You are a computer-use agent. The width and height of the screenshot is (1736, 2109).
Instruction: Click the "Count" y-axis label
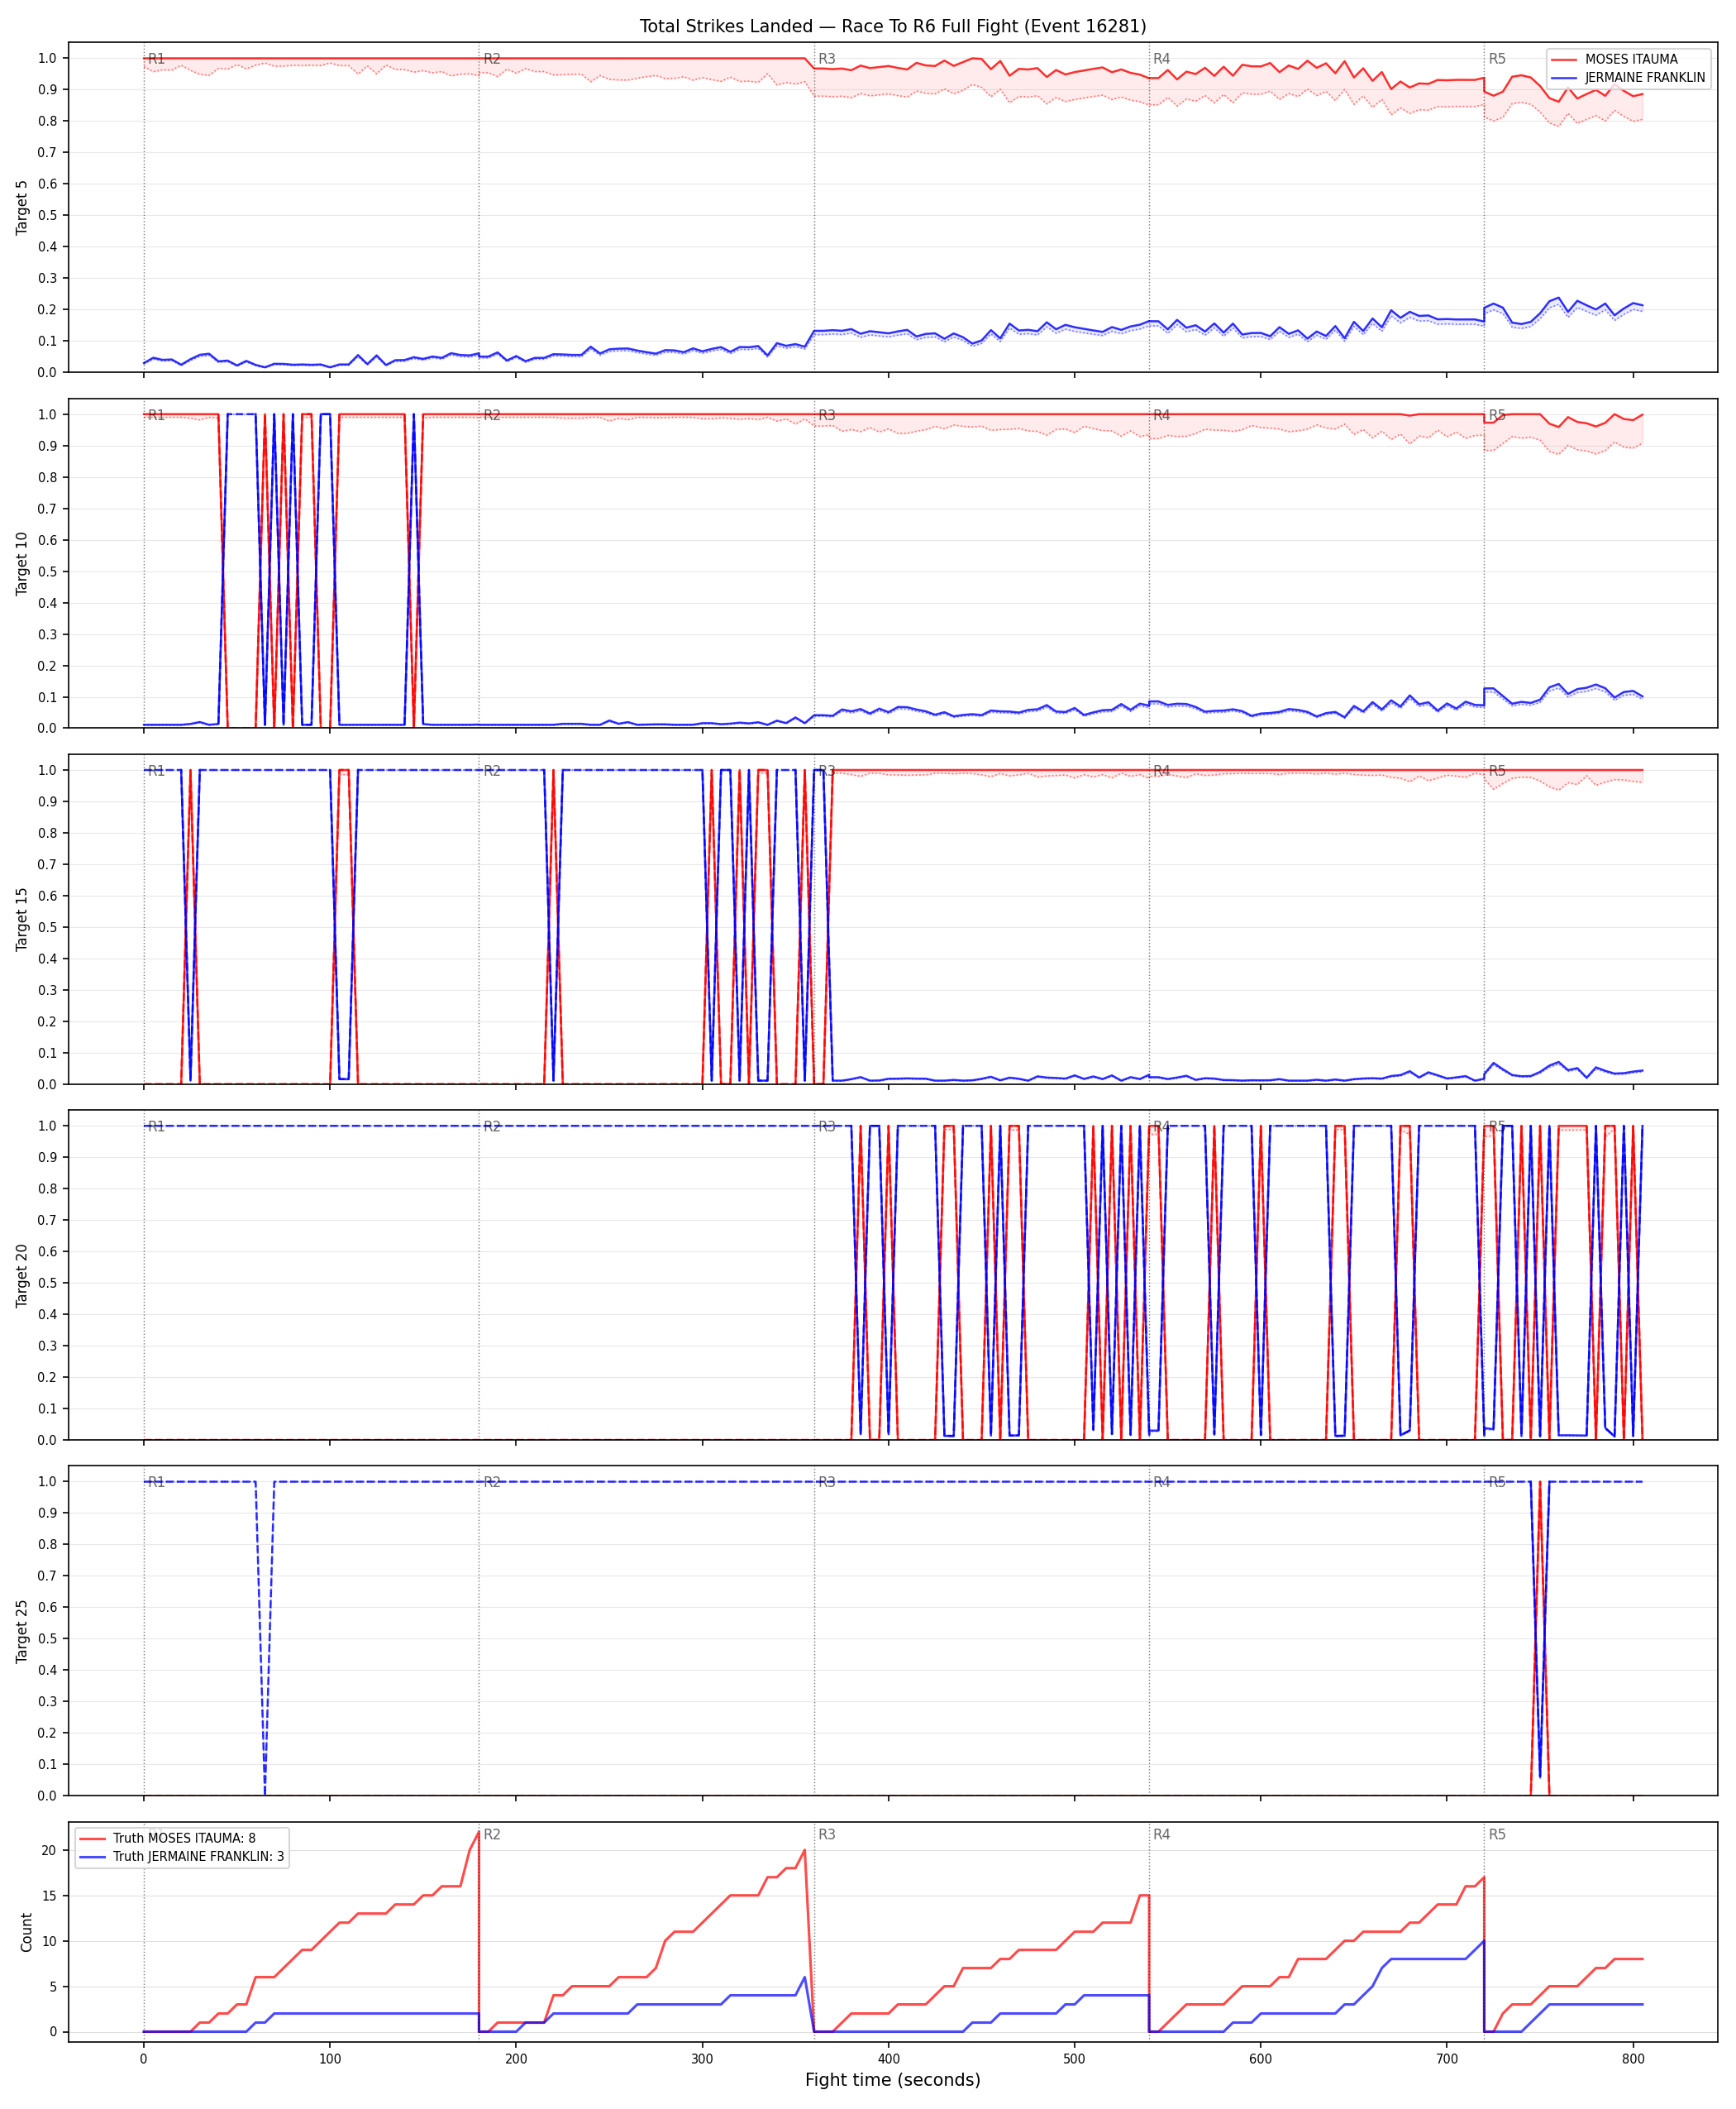[x=26, y=1932]
